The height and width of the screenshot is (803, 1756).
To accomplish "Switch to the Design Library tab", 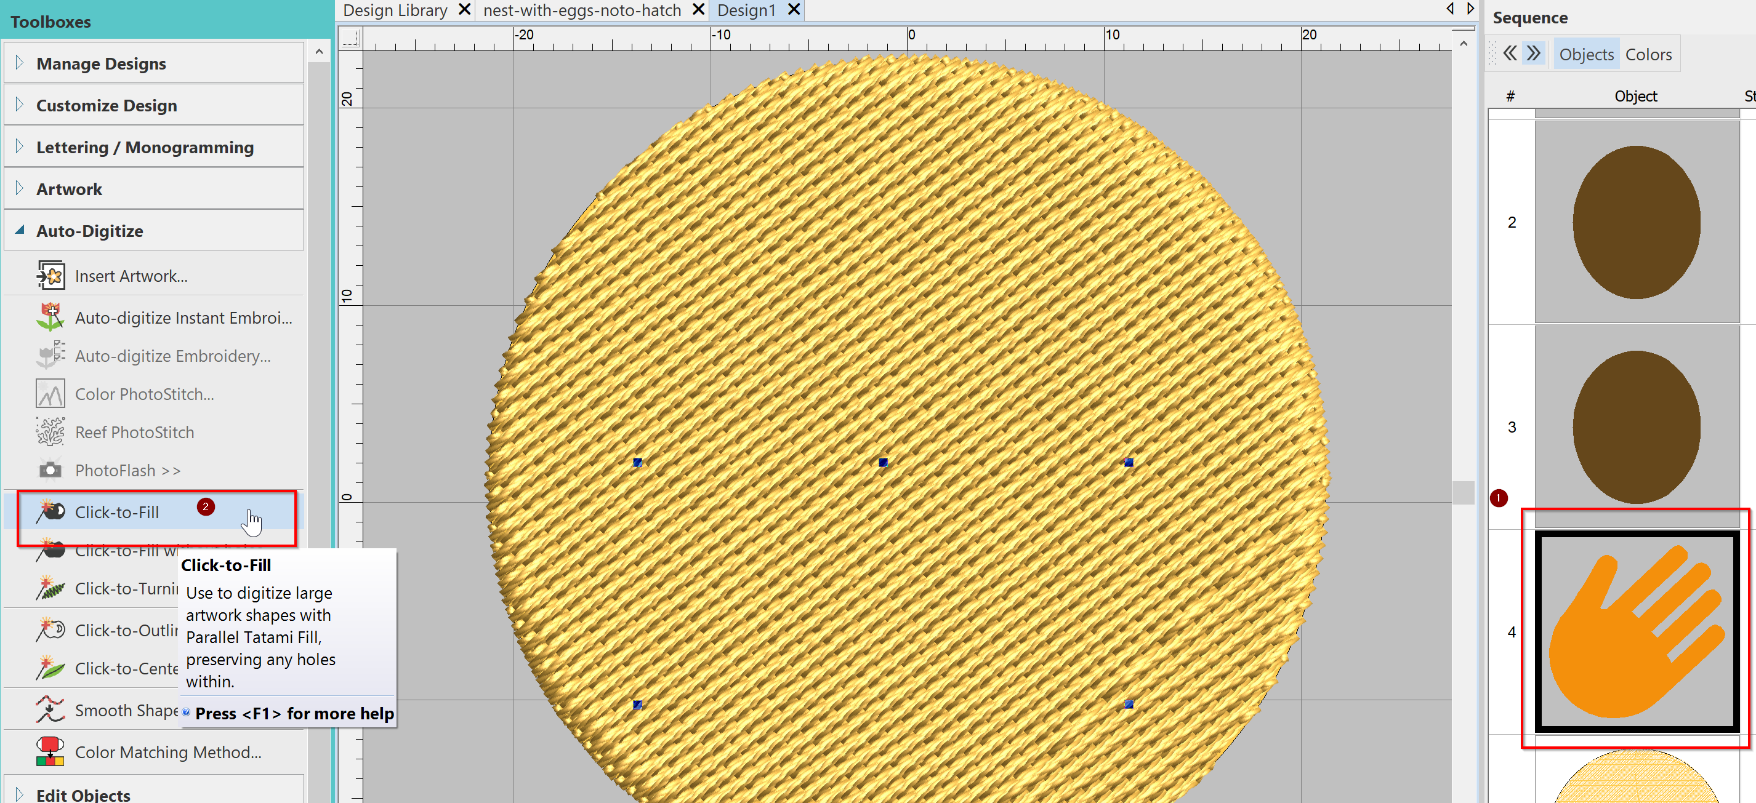I will tap(395, 10).
